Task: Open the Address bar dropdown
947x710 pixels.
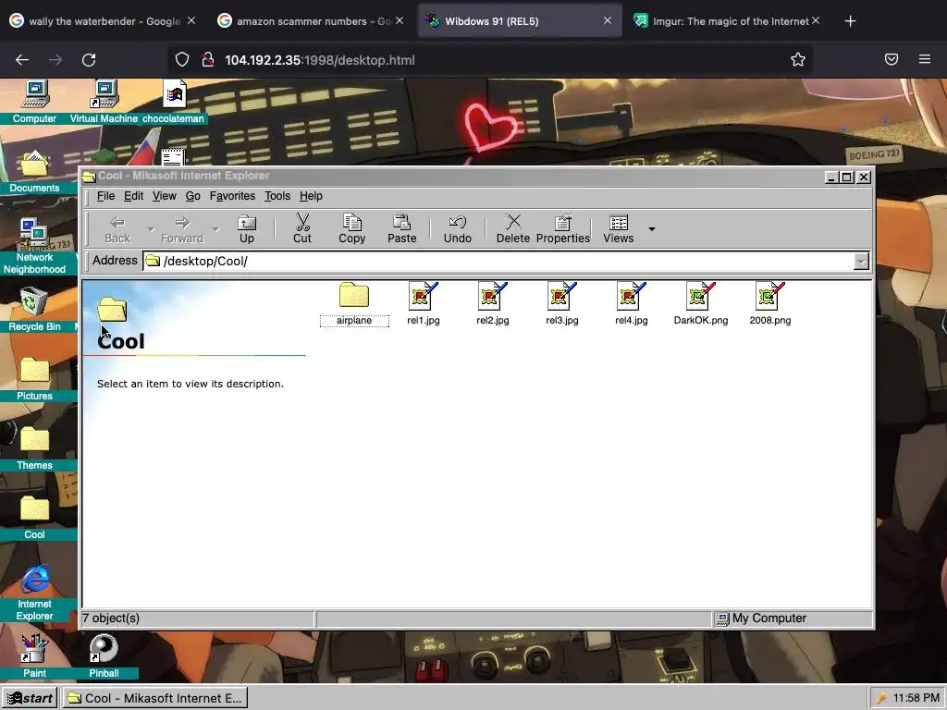Action: [861, 261]
